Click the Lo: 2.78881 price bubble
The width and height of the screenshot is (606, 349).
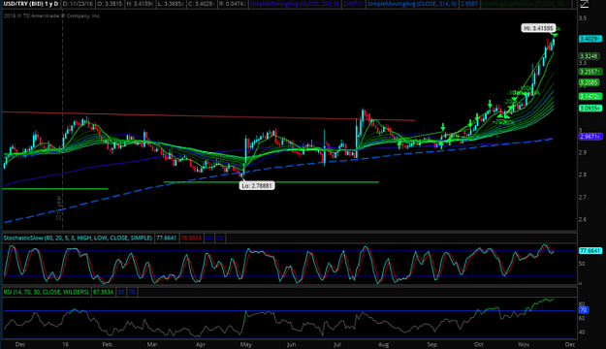coord(257,186)
